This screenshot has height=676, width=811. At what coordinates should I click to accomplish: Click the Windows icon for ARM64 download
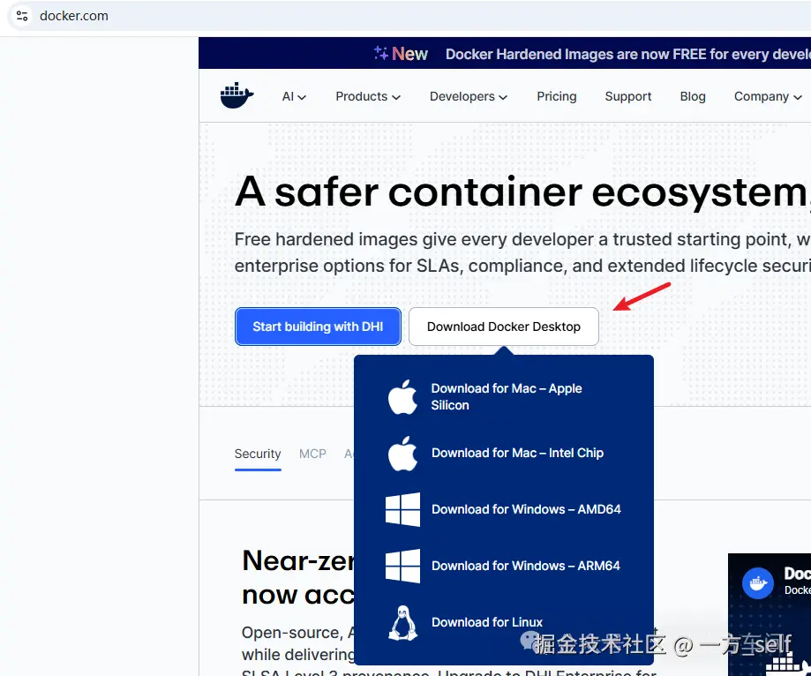[x=402, y=566]
